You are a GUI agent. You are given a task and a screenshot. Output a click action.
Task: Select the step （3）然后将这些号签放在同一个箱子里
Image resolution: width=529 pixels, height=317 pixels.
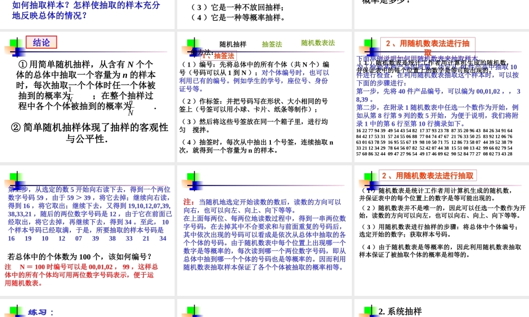(253, 126)
